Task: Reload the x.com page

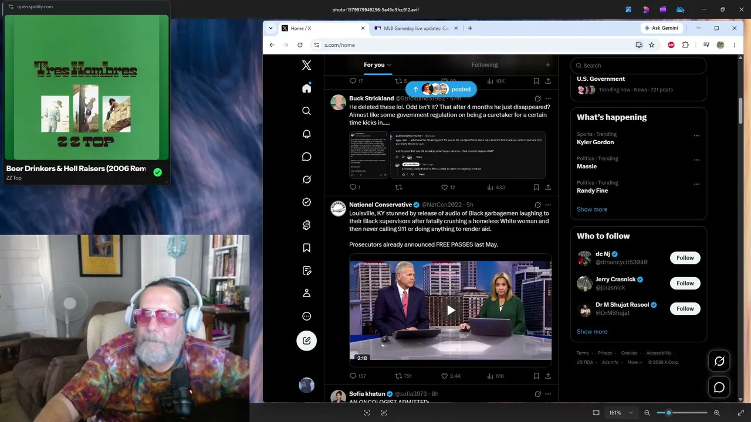Action: [300, 45]
